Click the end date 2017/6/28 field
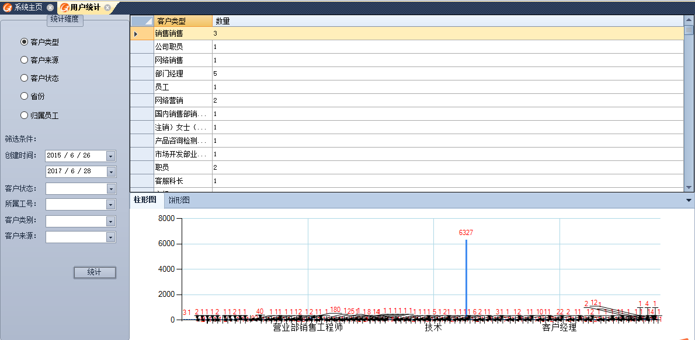The image size is (695, 340). click(81, 171)
